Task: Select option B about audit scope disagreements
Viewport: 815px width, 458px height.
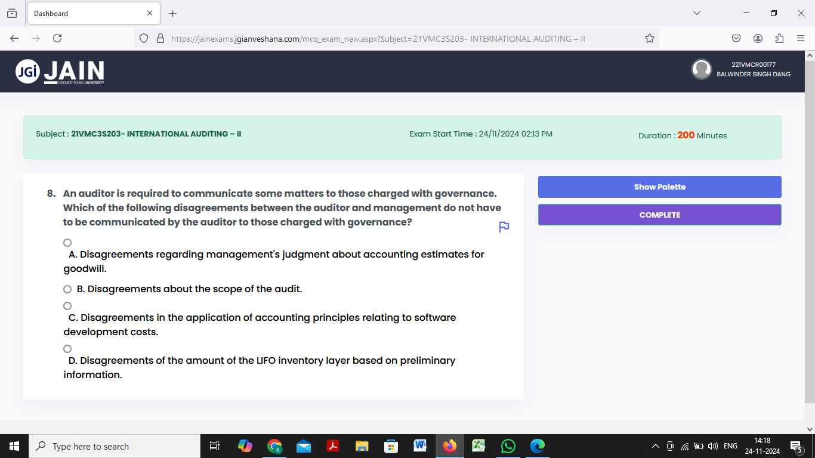Action: point(67,289)
